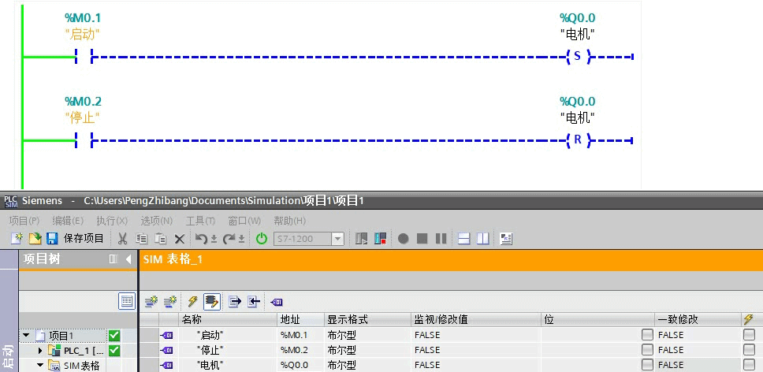
Task: Open the 编辑(E) menu
Action: click(x=68, y=221)
